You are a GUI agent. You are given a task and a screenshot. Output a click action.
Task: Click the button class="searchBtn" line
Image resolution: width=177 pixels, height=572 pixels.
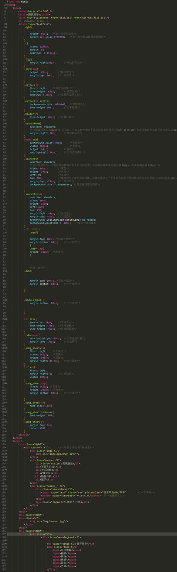point(71,496)
